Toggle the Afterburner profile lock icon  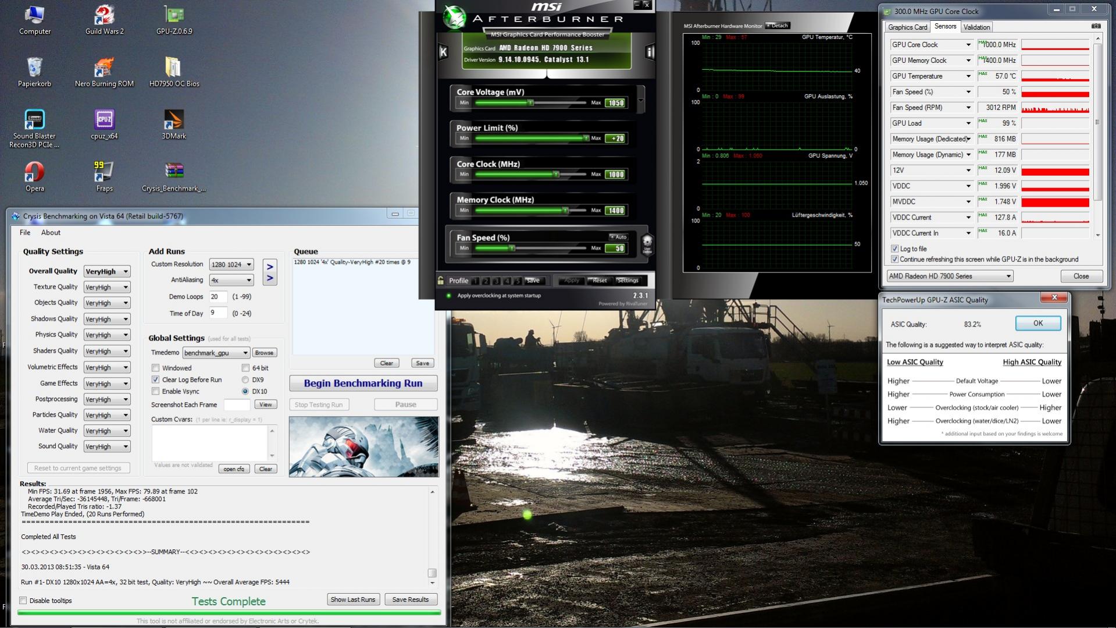[441, 281]
